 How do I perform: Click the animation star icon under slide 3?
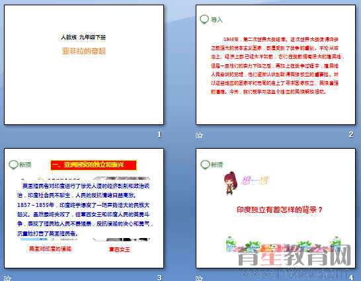tap(7, 278)
